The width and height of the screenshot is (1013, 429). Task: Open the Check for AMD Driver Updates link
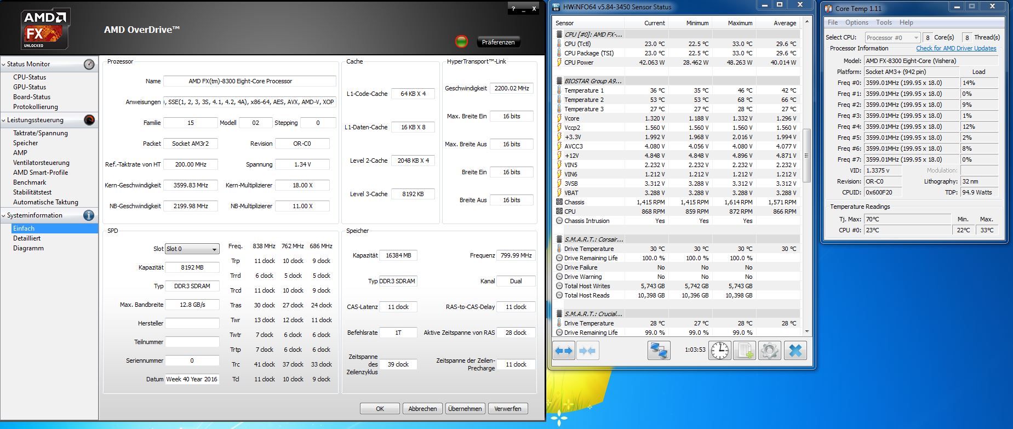[x=956, y=48]
